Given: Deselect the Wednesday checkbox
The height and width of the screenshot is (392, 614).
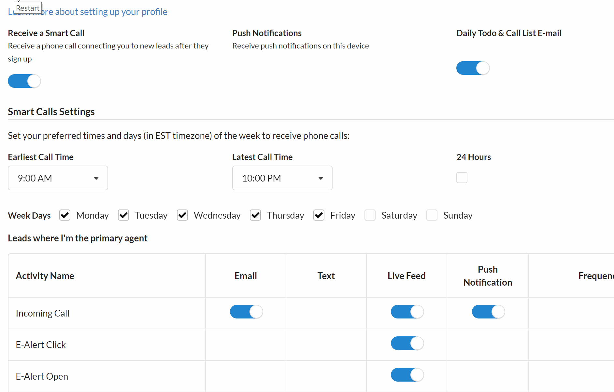Looking at the screenshot, I should (x=182, y=215).
